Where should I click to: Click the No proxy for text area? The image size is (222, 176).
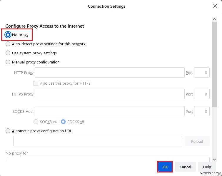click(108, 160)
